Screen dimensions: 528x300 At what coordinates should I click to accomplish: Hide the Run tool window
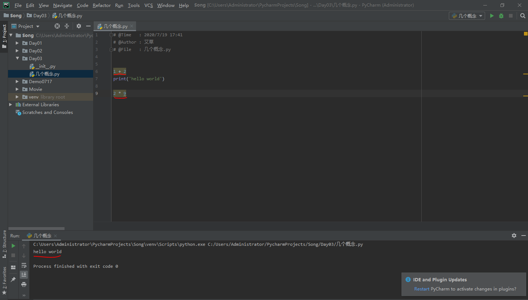(523, 236)
